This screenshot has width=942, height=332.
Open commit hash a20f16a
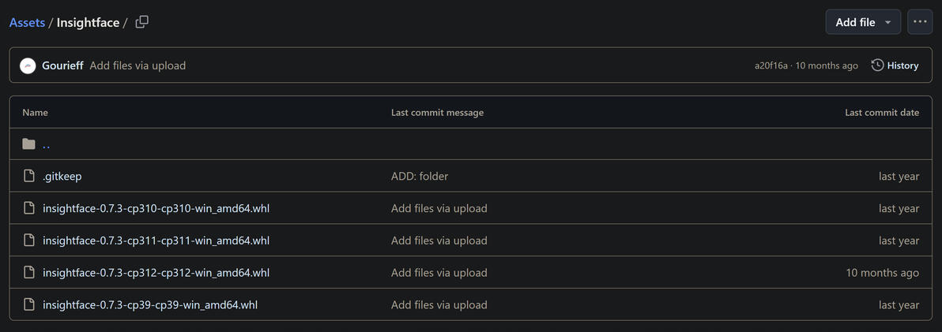(x=771, y=65)
